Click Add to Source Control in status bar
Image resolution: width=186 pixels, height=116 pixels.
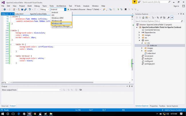point(173,110)
